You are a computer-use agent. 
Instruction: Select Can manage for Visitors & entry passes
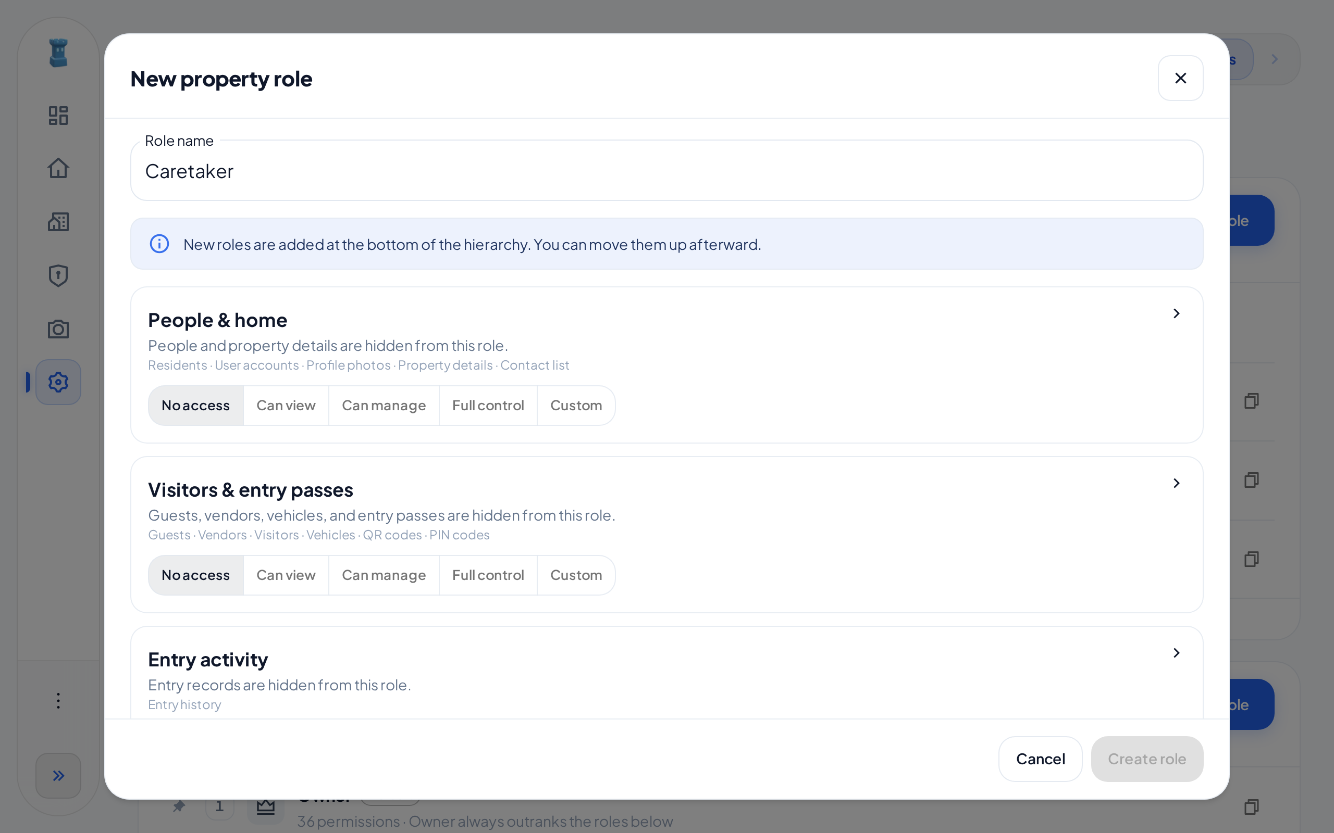point(384,575)
